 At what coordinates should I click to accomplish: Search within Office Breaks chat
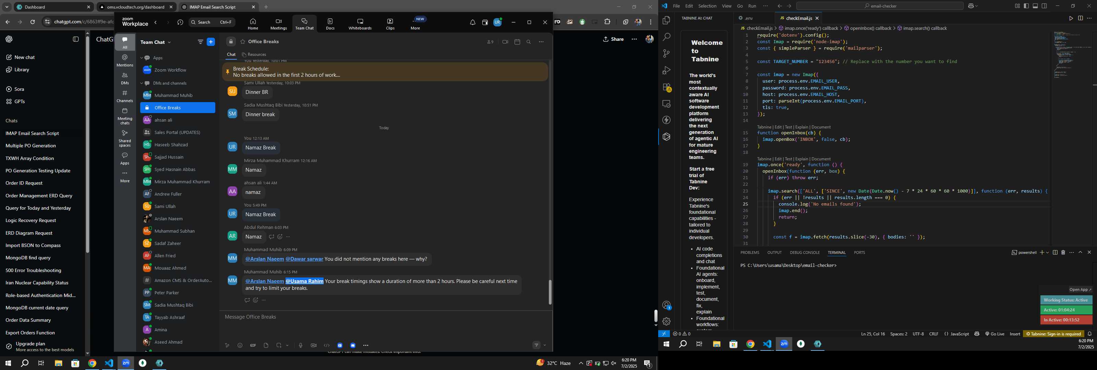click(x=529, y=42)
